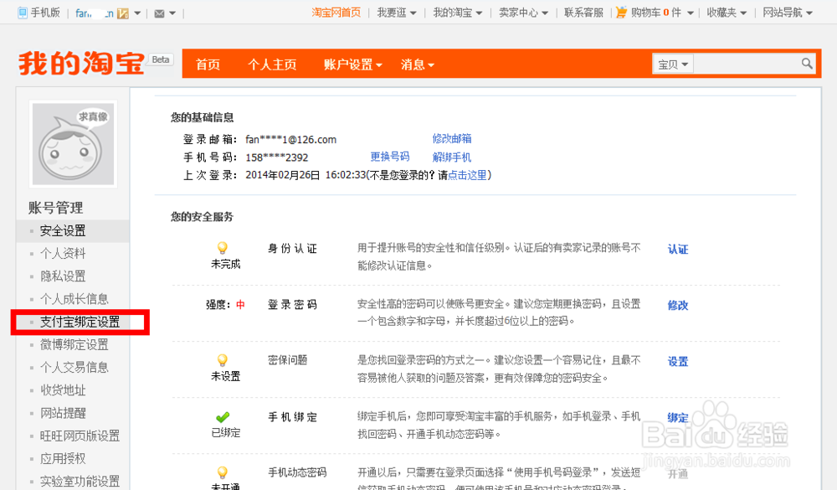Select 隐私设置 in the sidebar

click(63, 276)
